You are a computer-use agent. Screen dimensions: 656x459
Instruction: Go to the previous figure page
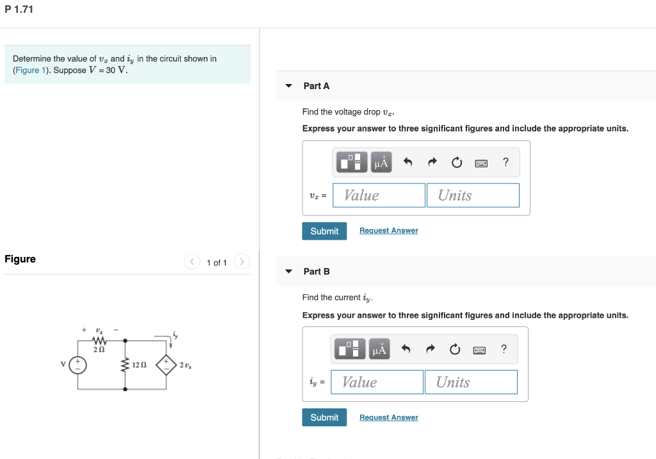coord(192,262)
